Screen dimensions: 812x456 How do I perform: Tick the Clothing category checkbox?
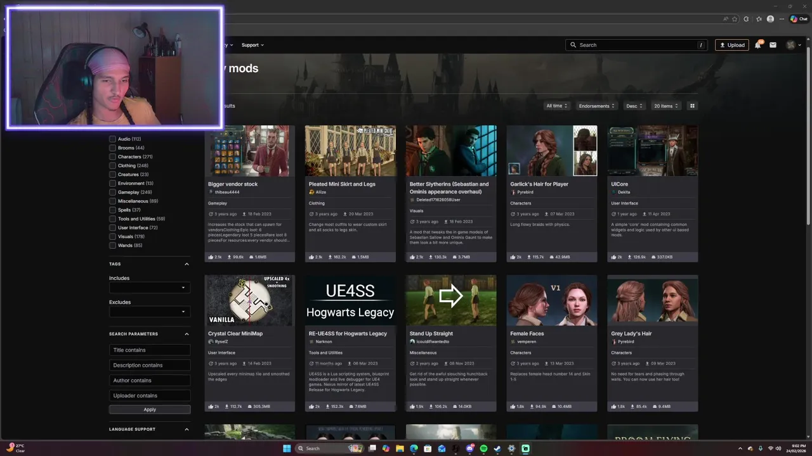click(x=112, y=165)
